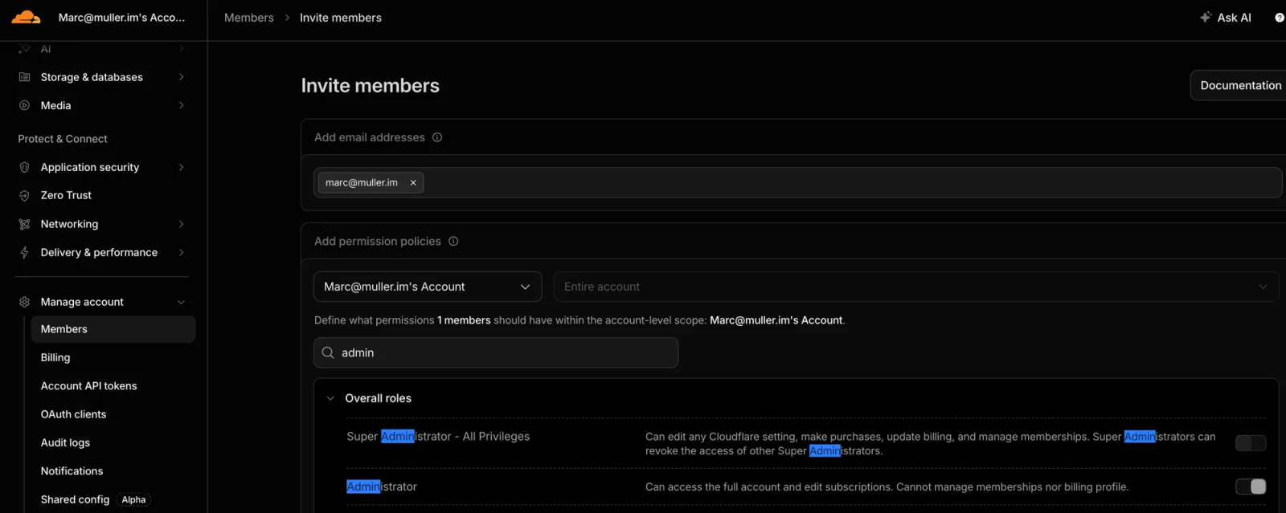Toggle the Super Administrator role switch
This screenshot has height=513, width=1286.
[1251, 443]
